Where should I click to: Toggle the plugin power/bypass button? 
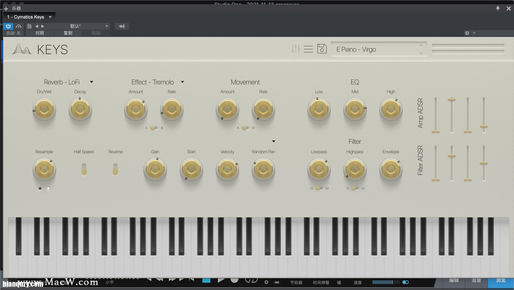[x=8, y=26]
